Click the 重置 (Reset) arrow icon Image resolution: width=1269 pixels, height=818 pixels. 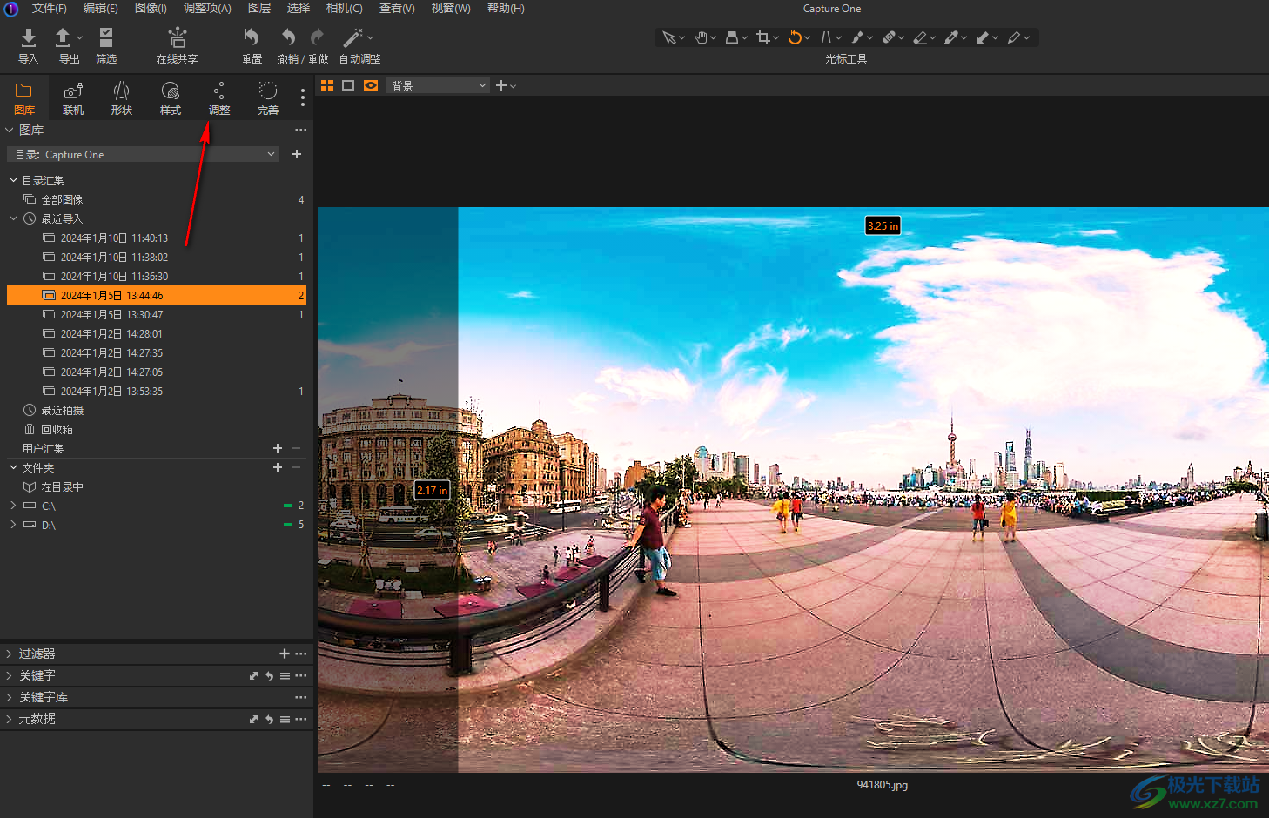tap(252, 37)
